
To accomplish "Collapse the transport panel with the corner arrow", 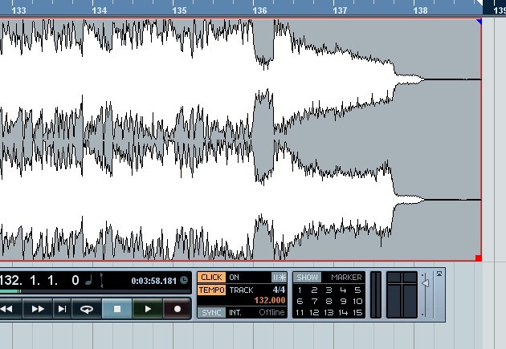I will click(439, 274).
